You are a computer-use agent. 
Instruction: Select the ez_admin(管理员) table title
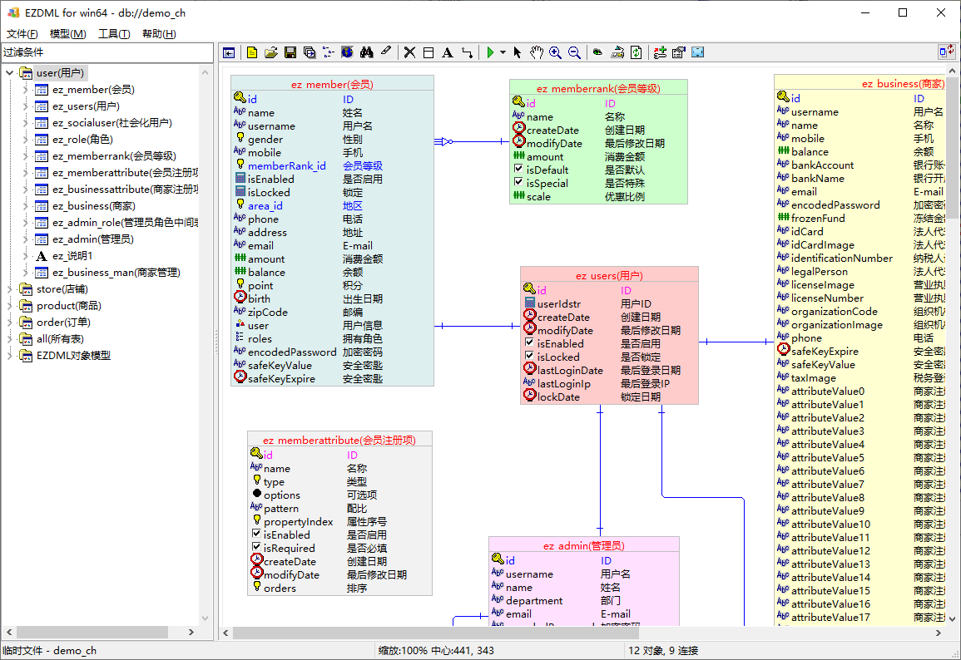(584, 545)
